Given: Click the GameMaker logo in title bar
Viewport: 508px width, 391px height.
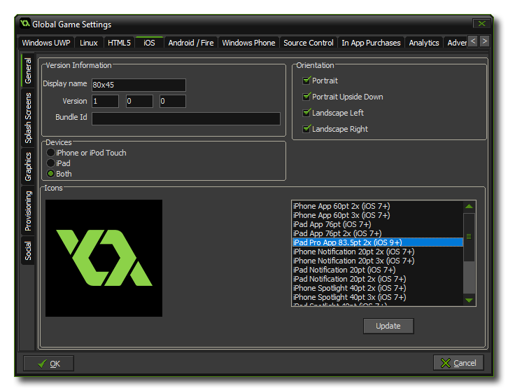Looking at the screenshot, I should click(x=24, y=24).
